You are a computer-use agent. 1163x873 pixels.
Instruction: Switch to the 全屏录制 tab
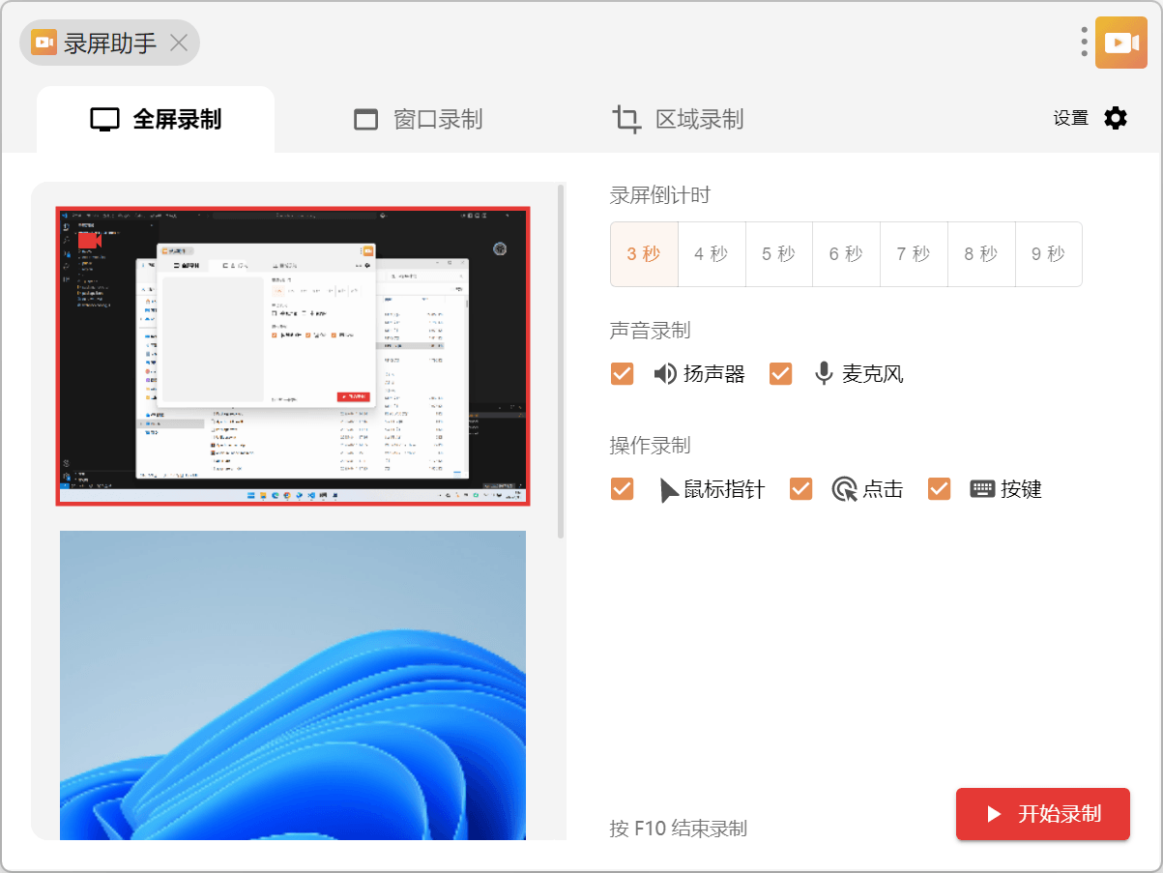pos(156,120)
